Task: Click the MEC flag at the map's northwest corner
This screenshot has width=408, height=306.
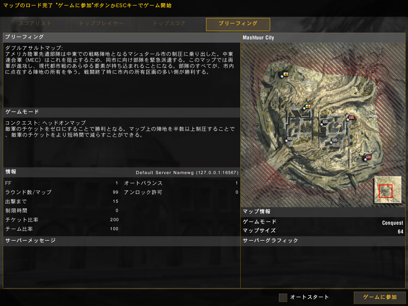Action: [284, 75]
